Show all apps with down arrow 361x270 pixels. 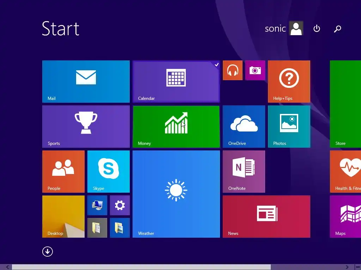pos(48,251)
